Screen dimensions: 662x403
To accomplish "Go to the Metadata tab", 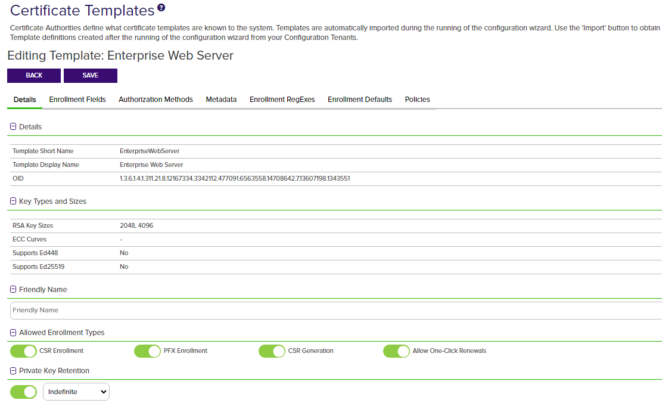I will tap(221, 100).
